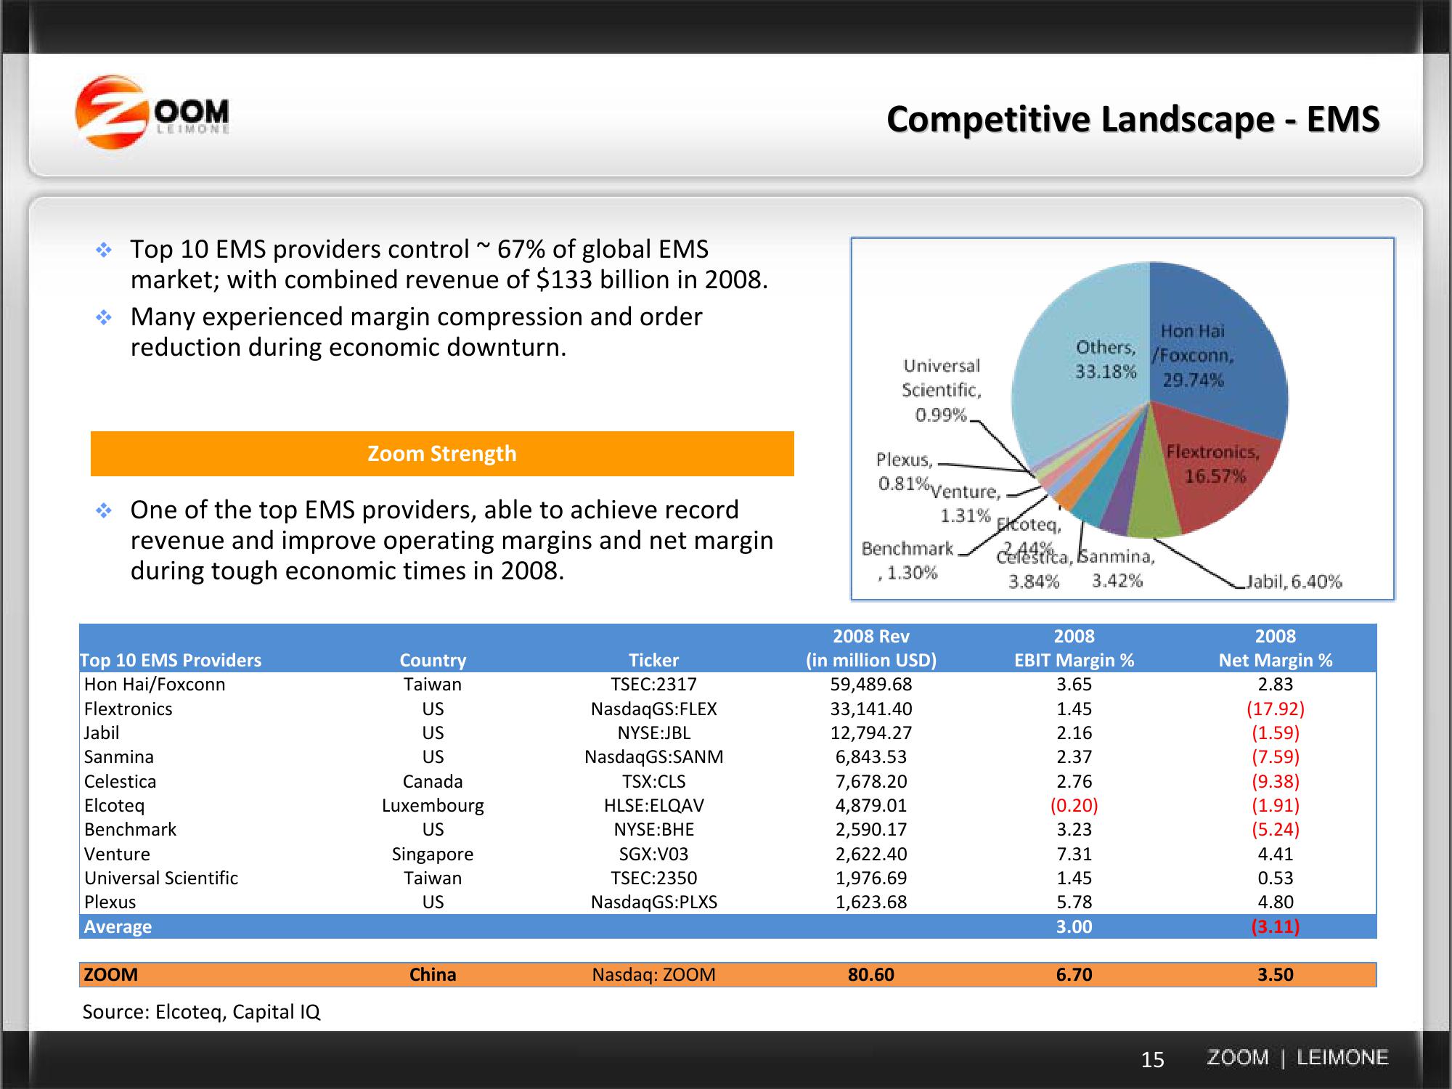Click the 'ZOOM | LEIMONE' footer text
1452x1089 pixels.
coord(1298,1058)
